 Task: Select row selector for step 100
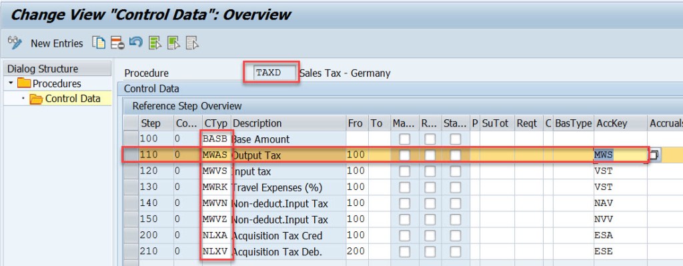click(131, 139)
